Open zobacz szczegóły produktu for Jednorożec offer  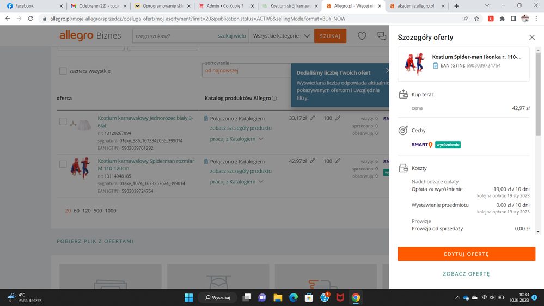point(241,128)
